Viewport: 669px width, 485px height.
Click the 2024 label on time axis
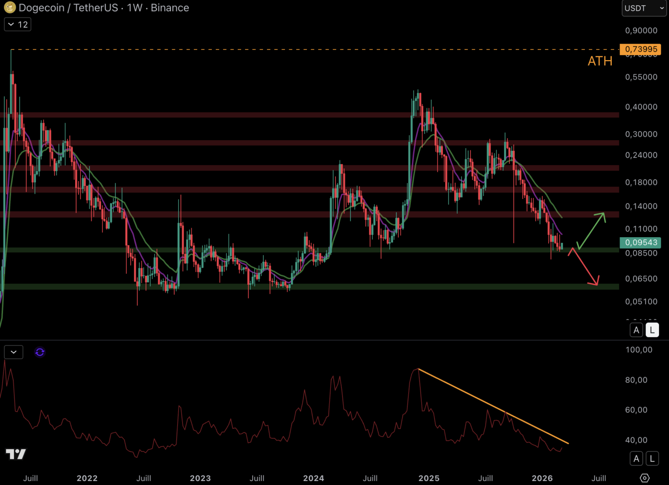pos(313,478)
